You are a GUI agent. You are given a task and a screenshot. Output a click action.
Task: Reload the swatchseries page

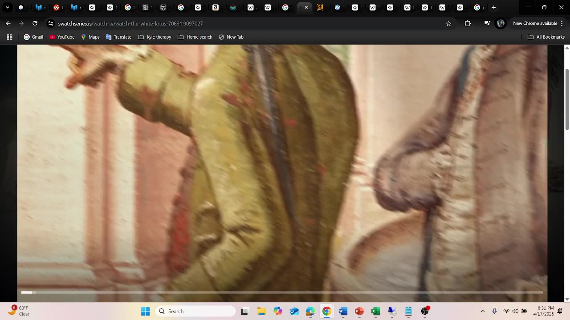pyautogui.click(x=35, y=23)
